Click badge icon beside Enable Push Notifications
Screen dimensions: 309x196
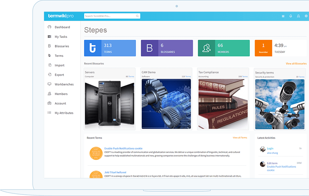[96, 153]
